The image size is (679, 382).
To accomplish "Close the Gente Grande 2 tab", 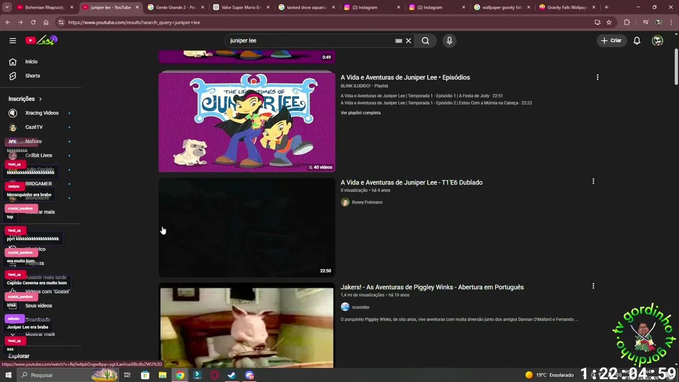I will pyautogui.click(x=202, y=7).
